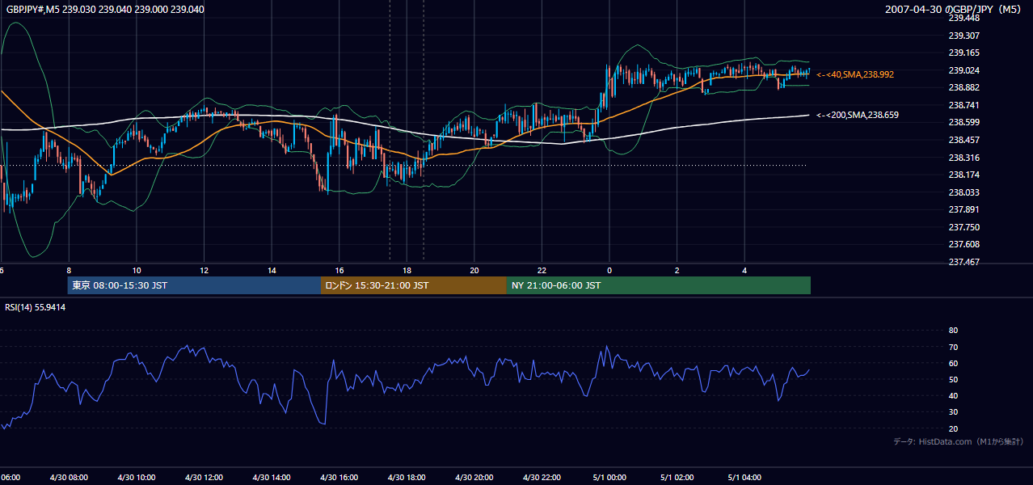The height and width of the screenshot is (485, 1033).
Task: Click hour label 22 under the price chart
Action: [542, 270]
